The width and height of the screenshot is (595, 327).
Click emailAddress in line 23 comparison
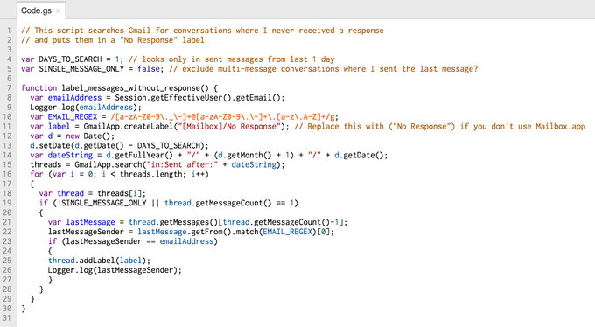186,241
